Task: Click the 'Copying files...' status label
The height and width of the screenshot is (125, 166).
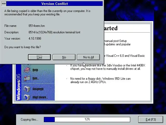Action: coord(30,120)
